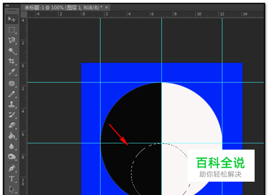Choose the Paint Bucket tool
Image resolution: width=268 pixels, height=195 pixels.
(12, 136)
